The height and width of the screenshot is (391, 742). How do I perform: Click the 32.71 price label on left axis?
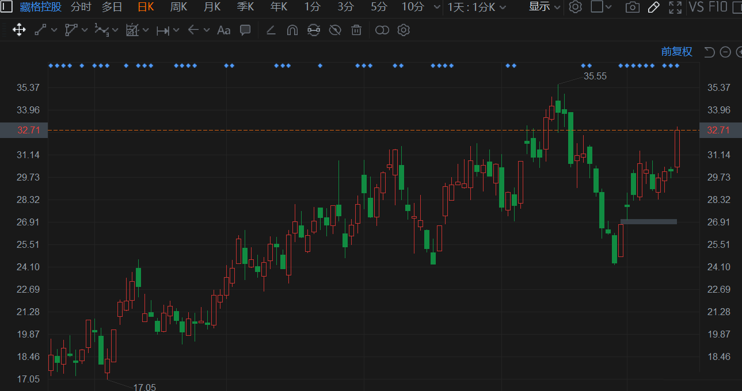coord(28,130)
